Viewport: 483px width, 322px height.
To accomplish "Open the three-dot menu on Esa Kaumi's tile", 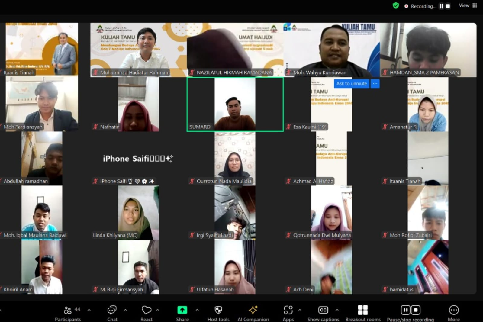I will point(375,84).
